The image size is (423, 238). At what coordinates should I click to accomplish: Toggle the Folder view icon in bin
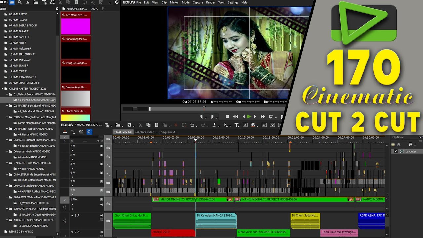point(12,2)
